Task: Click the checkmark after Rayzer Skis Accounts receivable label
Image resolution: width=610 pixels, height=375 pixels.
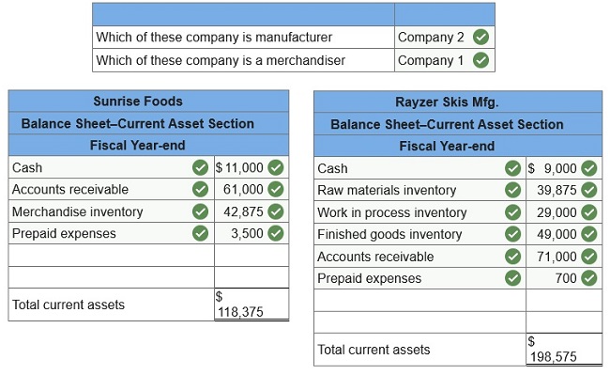Action: point(512,257)
